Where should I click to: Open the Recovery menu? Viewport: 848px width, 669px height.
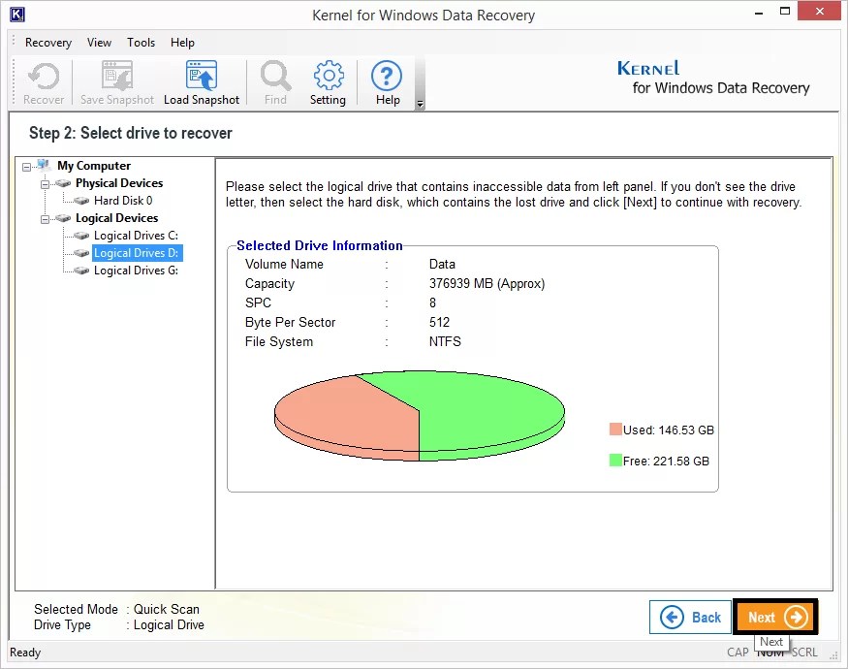point(47,43)
